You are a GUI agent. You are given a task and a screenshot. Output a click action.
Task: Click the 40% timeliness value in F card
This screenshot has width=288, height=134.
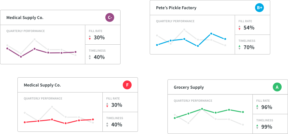117,125
